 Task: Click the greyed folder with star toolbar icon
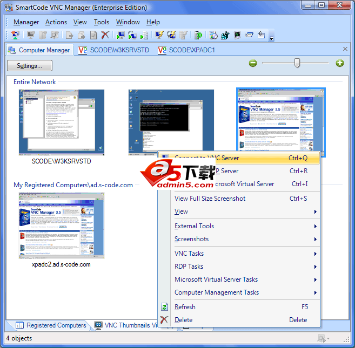[43, 35]
